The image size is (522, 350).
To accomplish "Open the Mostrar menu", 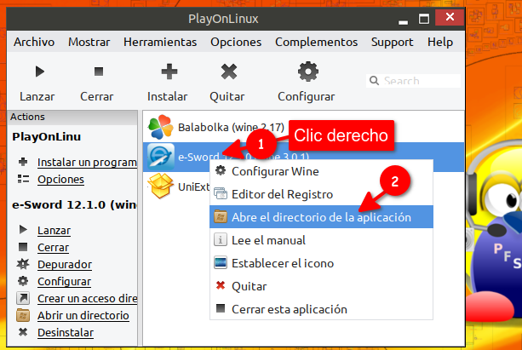I will click(x=89, y=42).
